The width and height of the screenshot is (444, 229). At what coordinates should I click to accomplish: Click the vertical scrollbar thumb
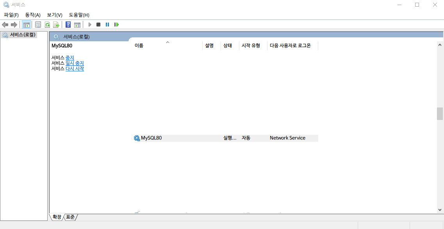[440, 114]
